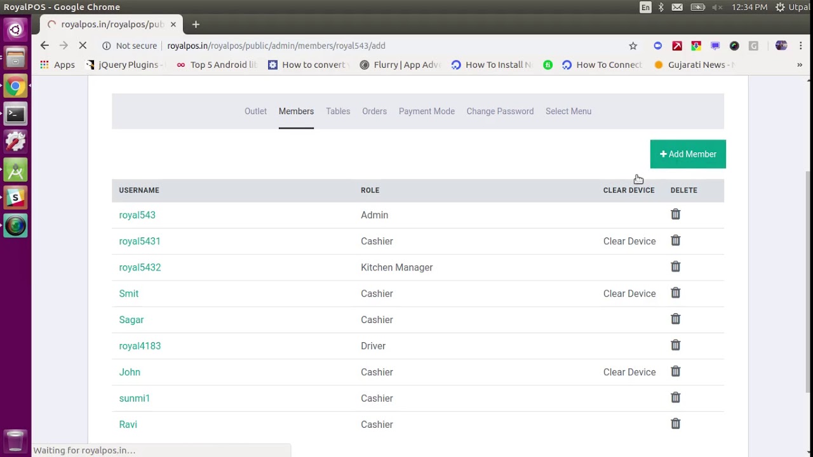The image size is (813, 457).
Task: Open Flurry App bookmark
Action: [x=400, y=65]
